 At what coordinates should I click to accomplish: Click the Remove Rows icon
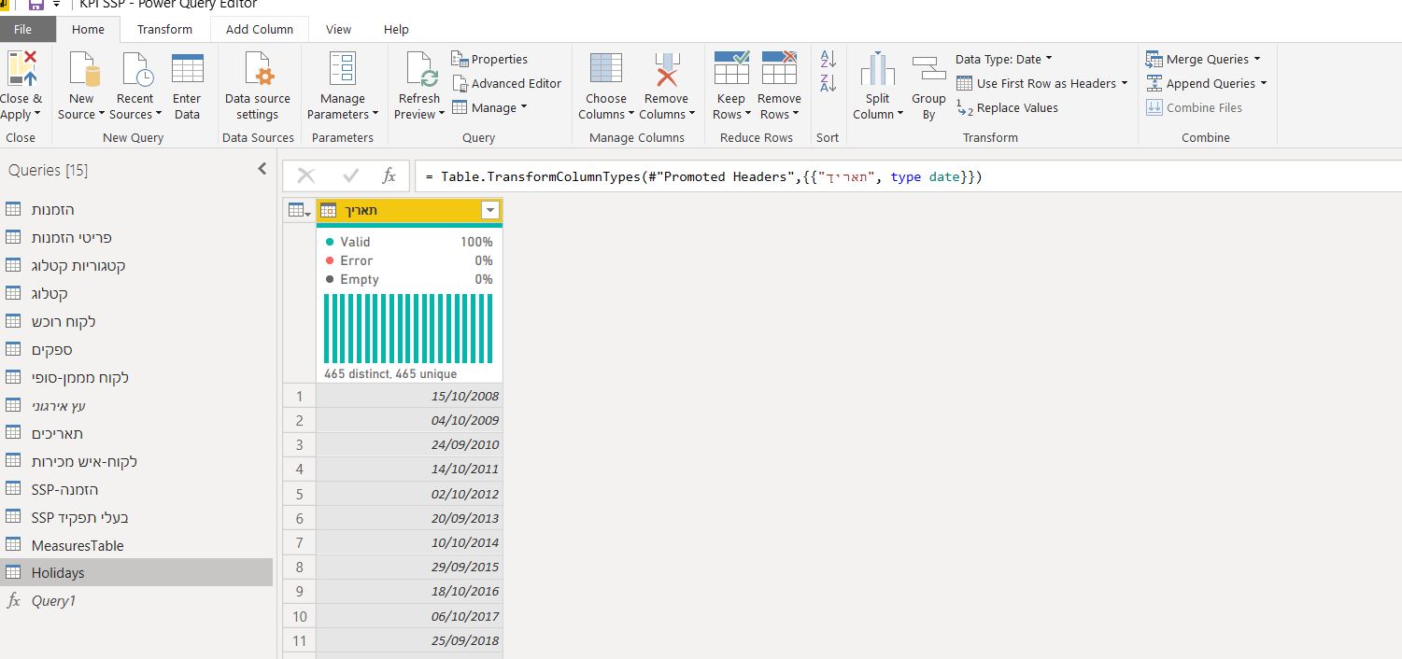[779, 69]
